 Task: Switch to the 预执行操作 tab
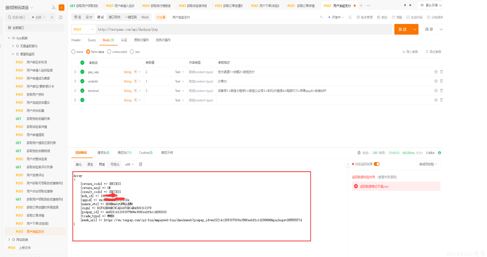click(x=141, y=40)
